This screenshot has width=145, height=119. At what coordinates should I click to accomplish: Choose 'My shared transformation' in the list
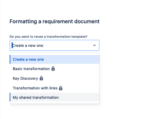coord(55,97)
